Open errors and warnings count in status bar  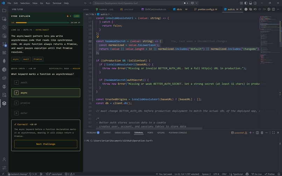click(70, 174)
